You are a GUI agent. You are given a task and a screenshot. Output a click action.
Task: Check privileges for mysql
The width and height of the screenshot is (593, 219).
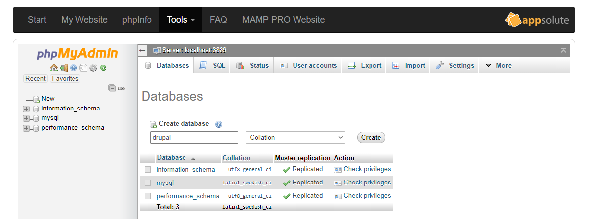367,182
